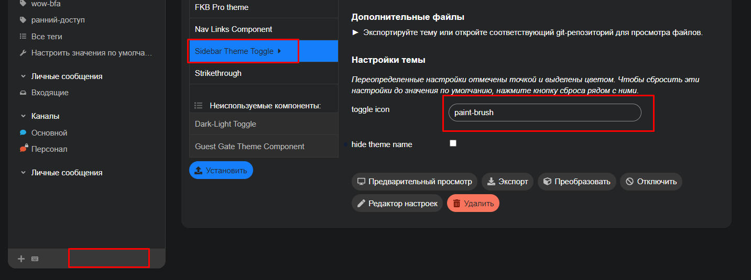Open the inbox icon under personal messages
Screen dimensions: 751x280
tap(23, 93)
